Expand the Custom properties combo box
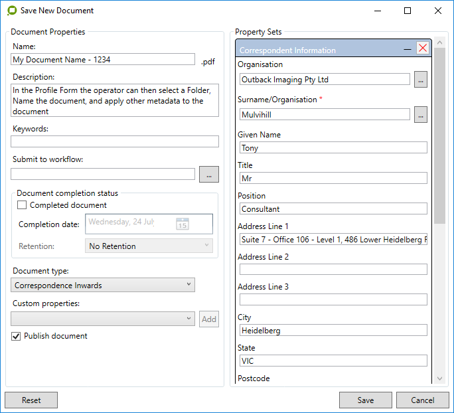Viewport: 454px width, 413px height. 104,319
